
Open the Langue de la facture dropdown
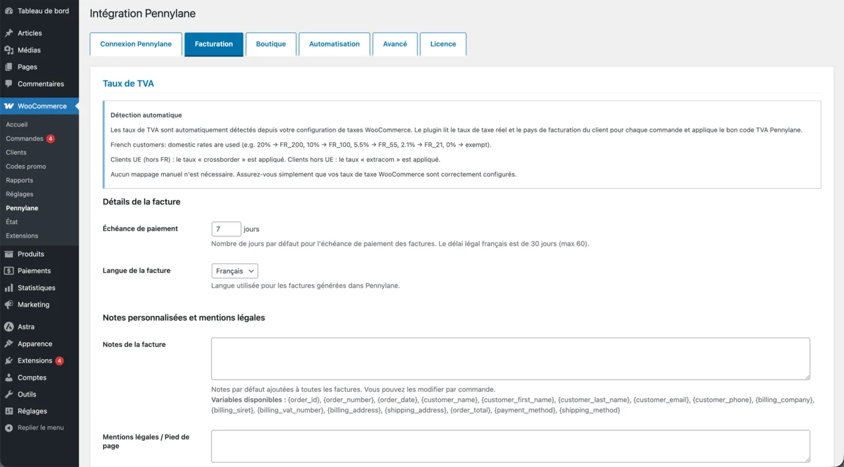coord(235,271)
